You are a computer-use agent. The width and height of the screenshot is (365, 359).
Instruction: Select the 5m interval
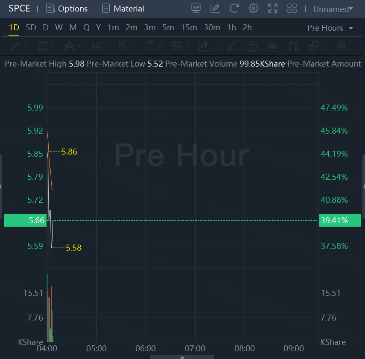click(x=168, y=28)
